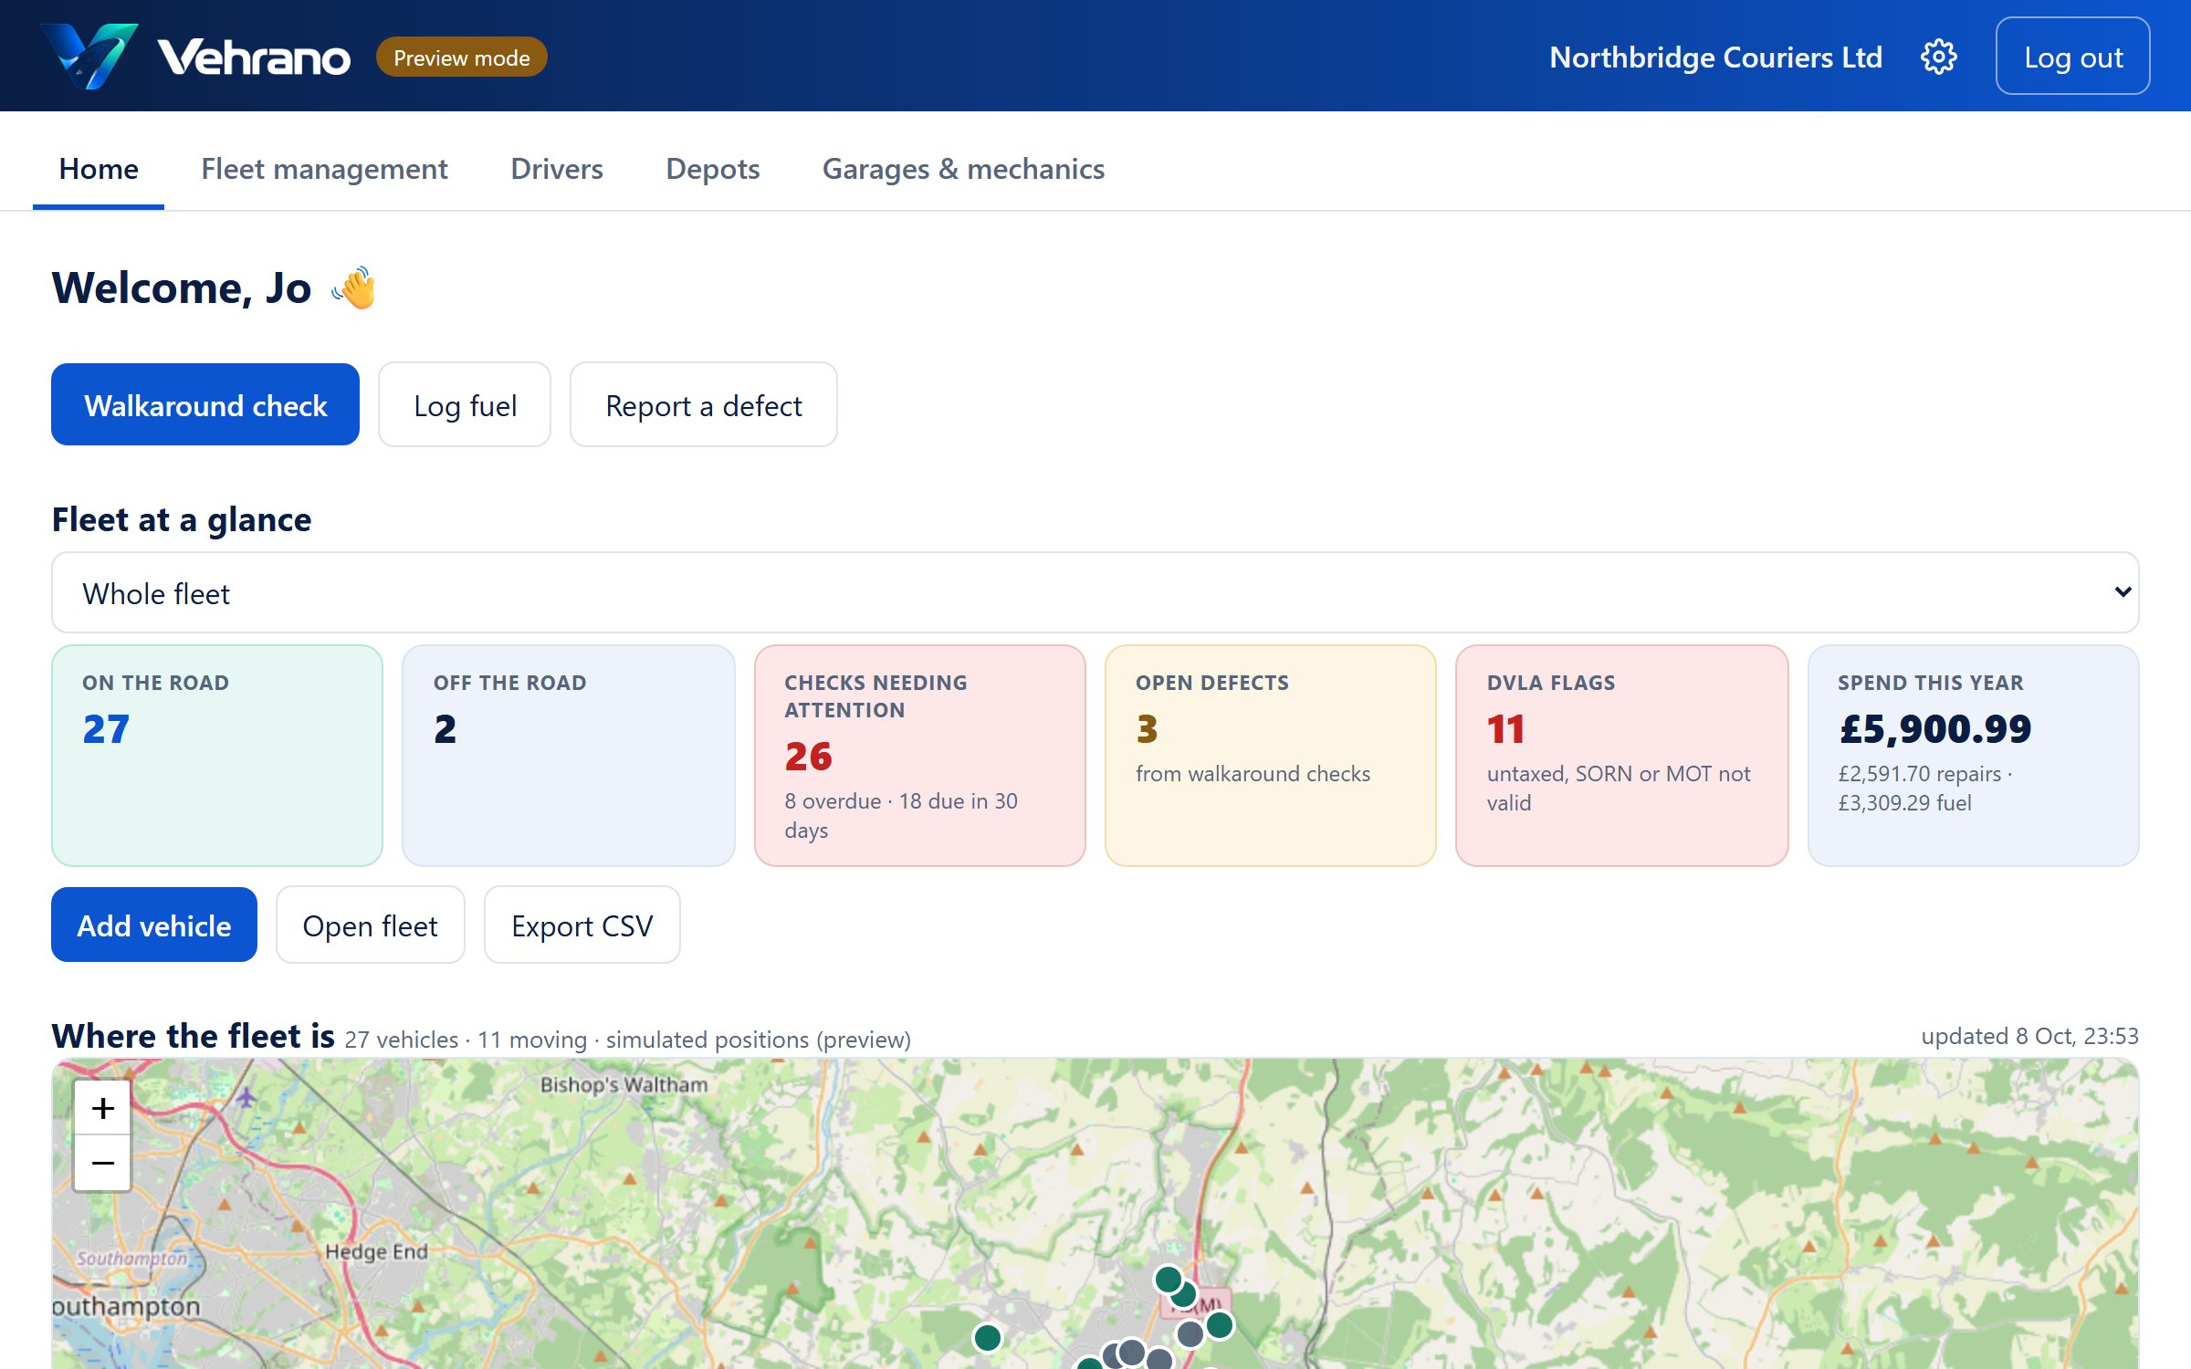Click the 'Where the fleet is' heading

(x=193, y=1036)
